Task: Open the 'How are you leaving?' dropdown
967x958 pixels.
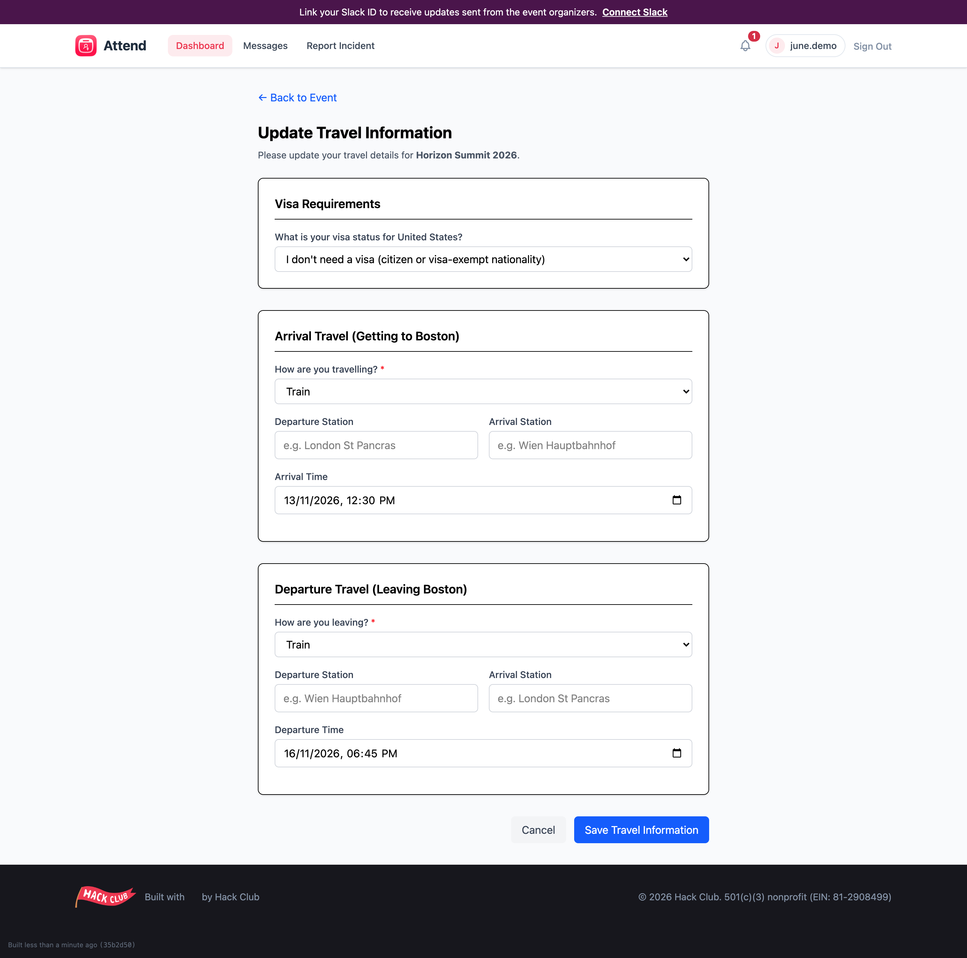Action: pos(483,645)
